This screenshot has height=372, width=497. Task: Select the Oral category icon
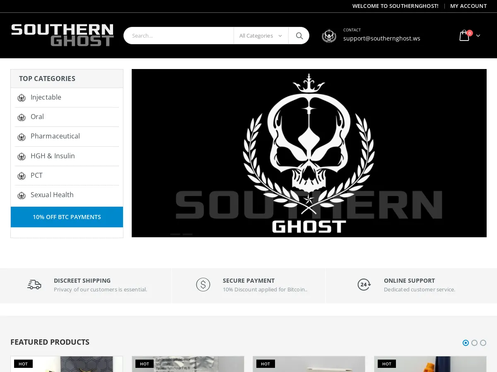(x=21, y=117)
